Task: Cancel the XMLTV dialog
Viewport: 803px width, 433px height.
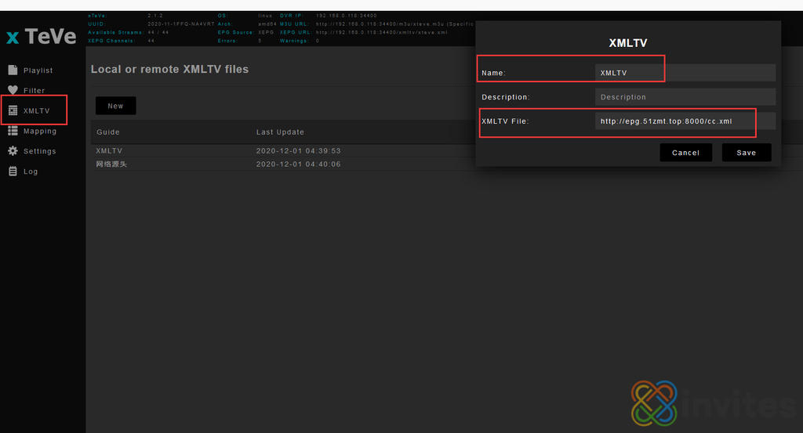Action: (x=685, y=153)
